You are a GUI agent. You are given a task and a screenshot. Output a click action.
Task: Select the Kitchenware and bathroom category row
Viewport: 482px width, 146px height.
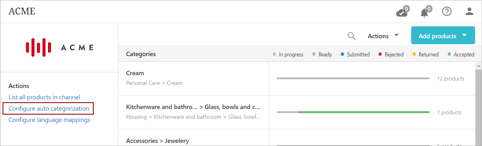pos(193,112)
